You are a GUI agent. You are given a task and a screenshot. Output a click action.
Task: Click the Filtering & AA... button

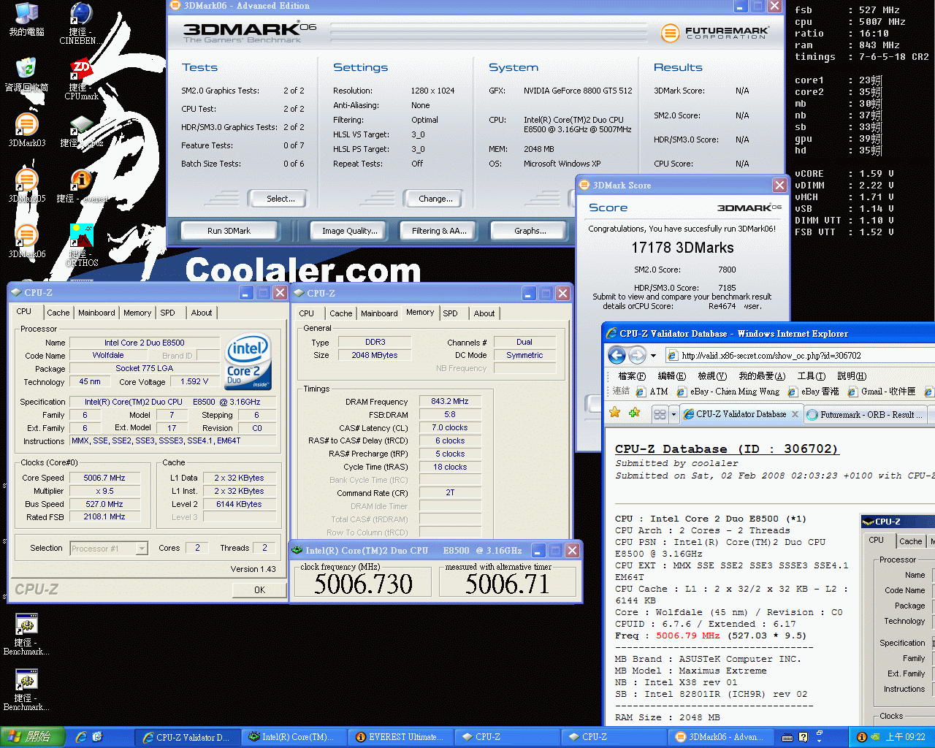pos(439,231)
